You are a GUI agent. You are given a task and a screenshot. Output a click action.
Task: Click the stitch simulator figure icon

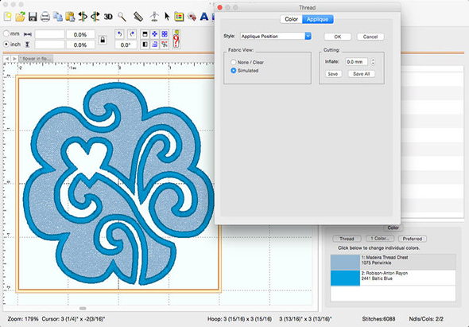(154, 17)
